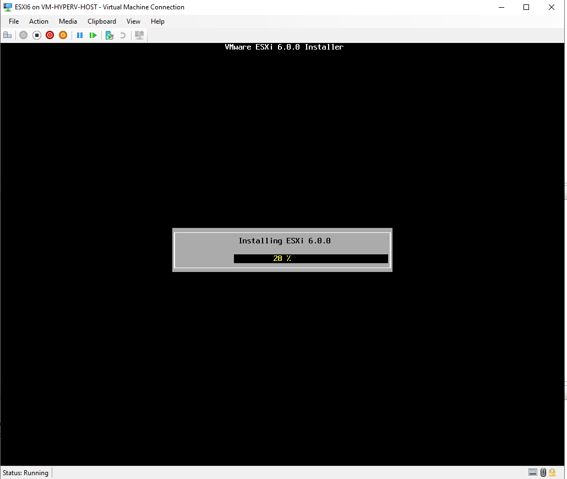The image size is (567, 479).
Task: Open the Media menu
Action: pyautogui.click(x=68, y=21)
